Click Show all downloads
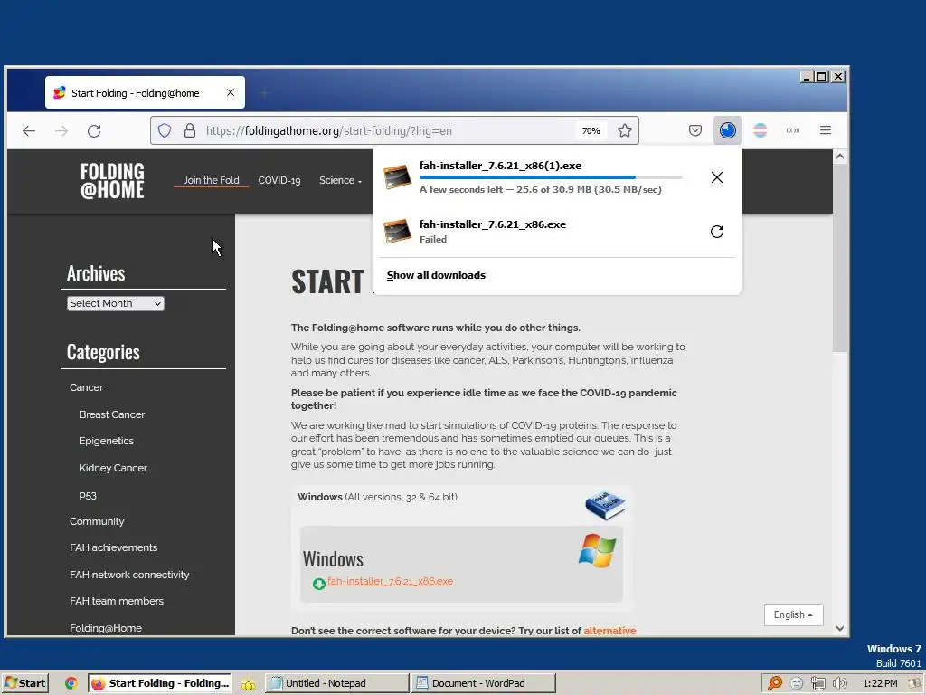This screenshot has width=926, height=695. (436, 275)
